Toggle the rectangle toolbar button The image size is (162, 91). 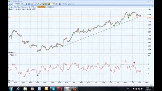point(46,4)
